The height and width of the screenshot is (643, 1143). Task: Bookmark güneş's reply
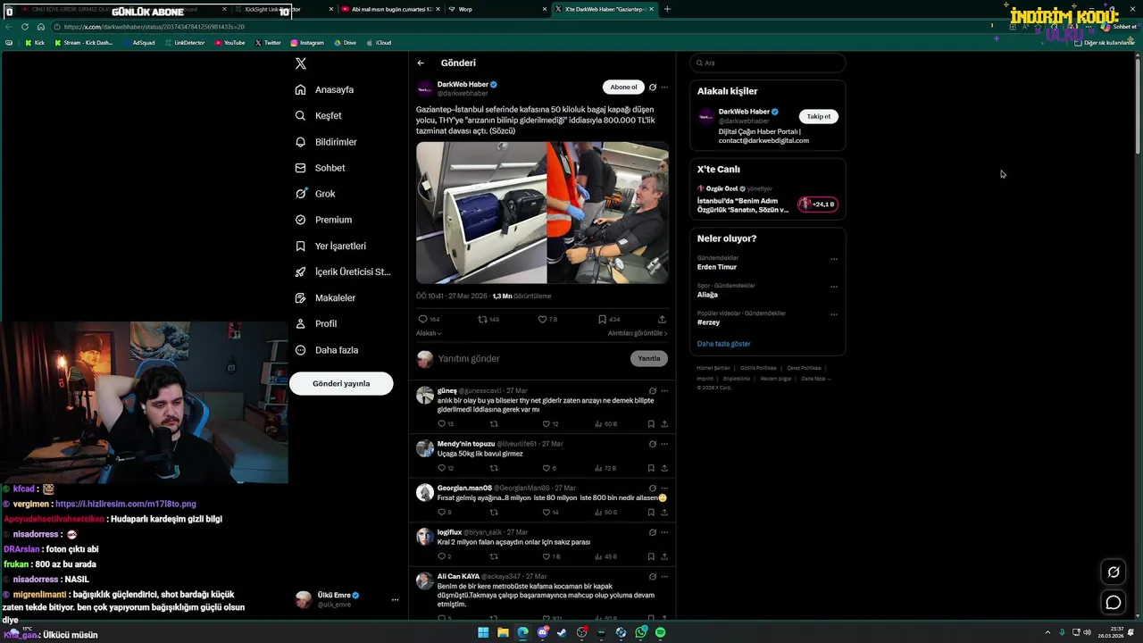pyautogui.click(x=651, y=424)
